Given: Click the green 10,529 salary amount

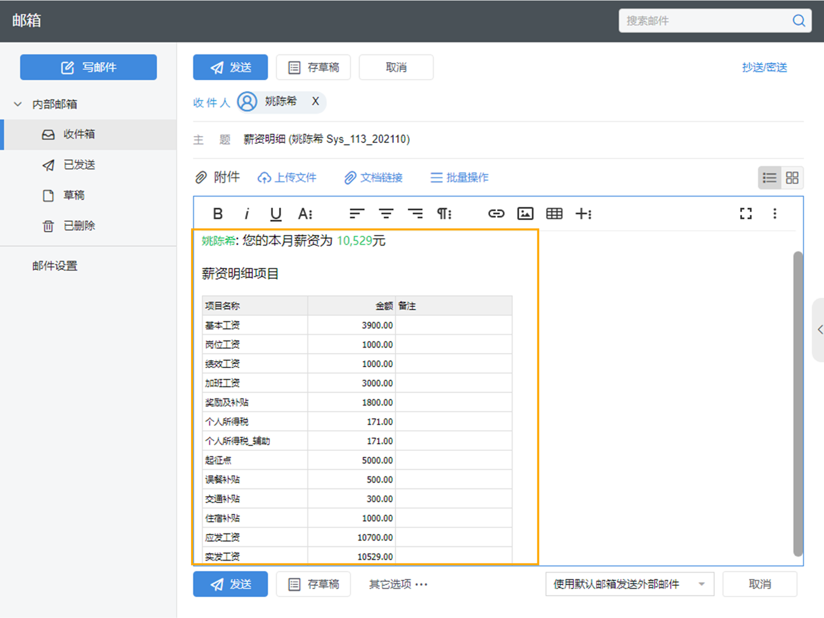Looking at the screenshot, I should [x=354, y=241].
